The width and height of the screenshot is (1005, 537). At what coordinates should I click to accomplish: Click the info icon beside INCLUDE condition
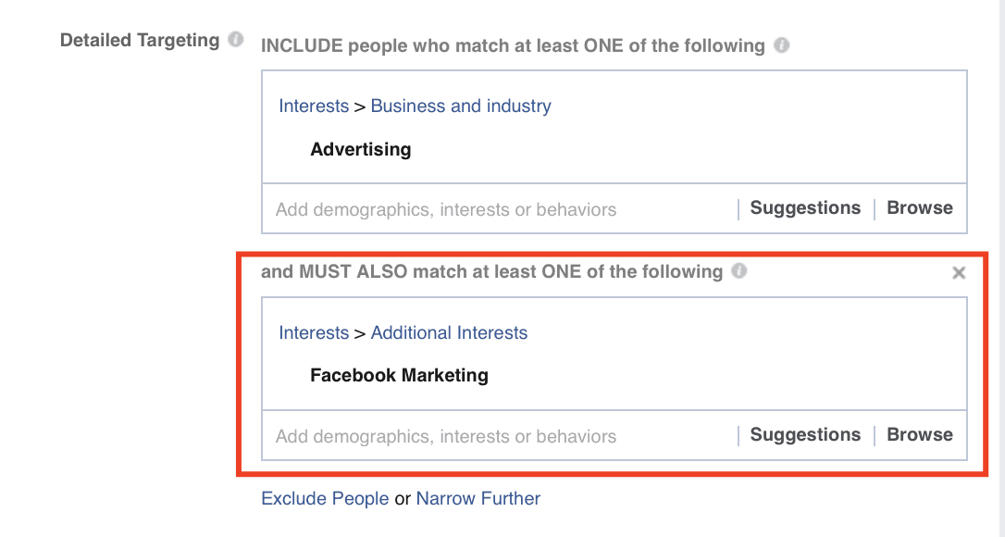[782, 44]
